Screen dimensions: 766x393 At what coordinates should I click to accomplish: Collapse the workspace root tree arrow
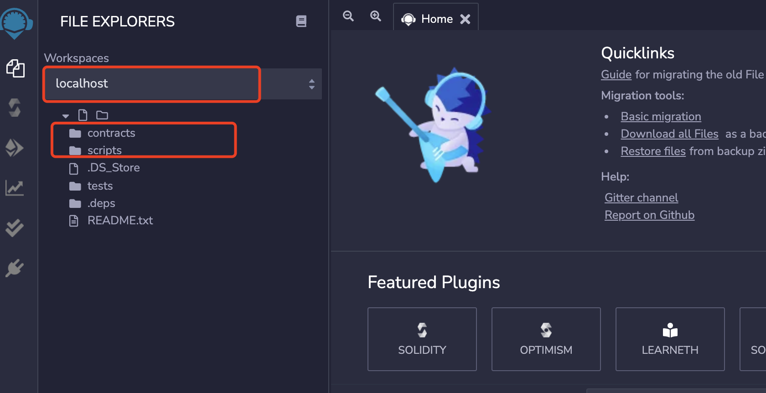[66, 116]
